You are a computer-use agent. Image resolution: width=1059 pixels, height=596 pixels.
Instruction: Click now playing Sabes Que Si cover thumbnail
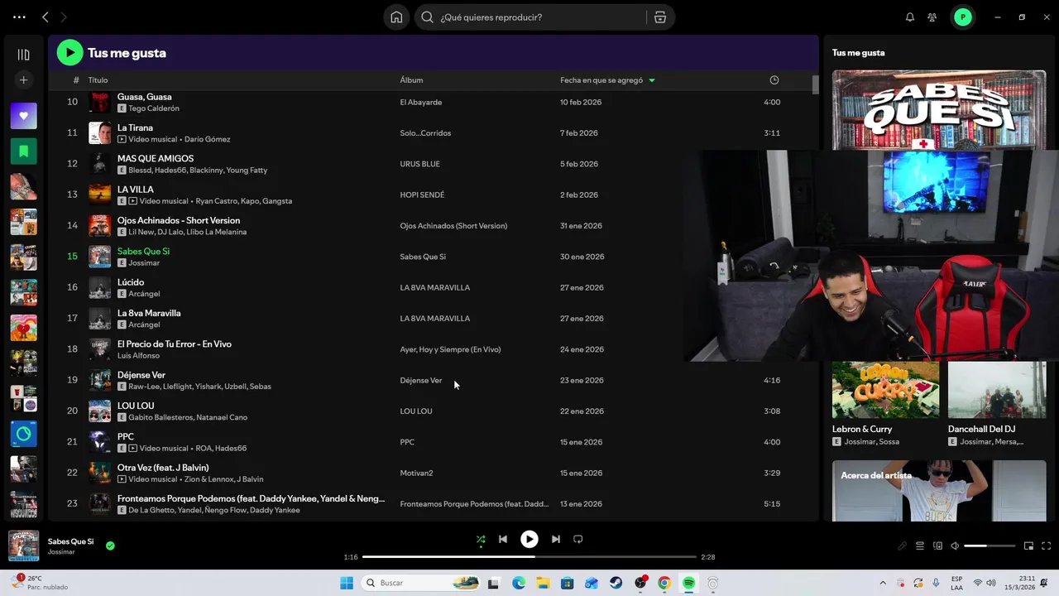coord(23,546)
